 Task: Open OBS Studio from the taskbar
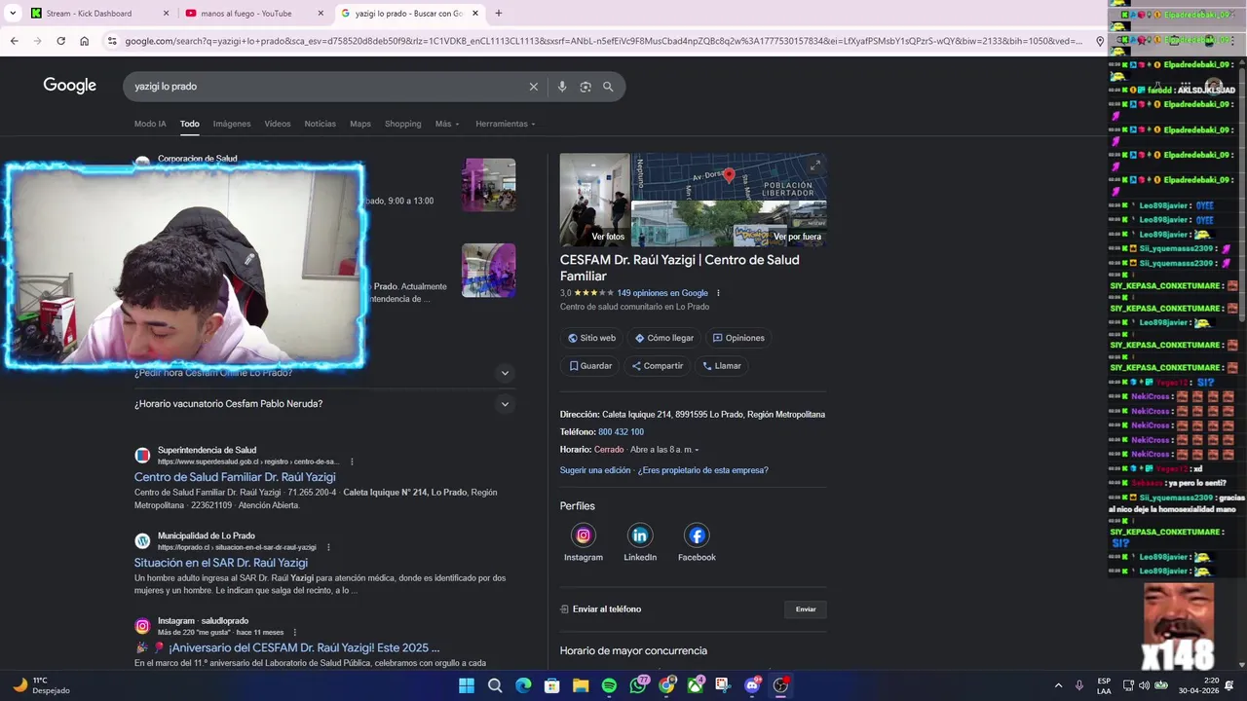[x=780, y=685]
